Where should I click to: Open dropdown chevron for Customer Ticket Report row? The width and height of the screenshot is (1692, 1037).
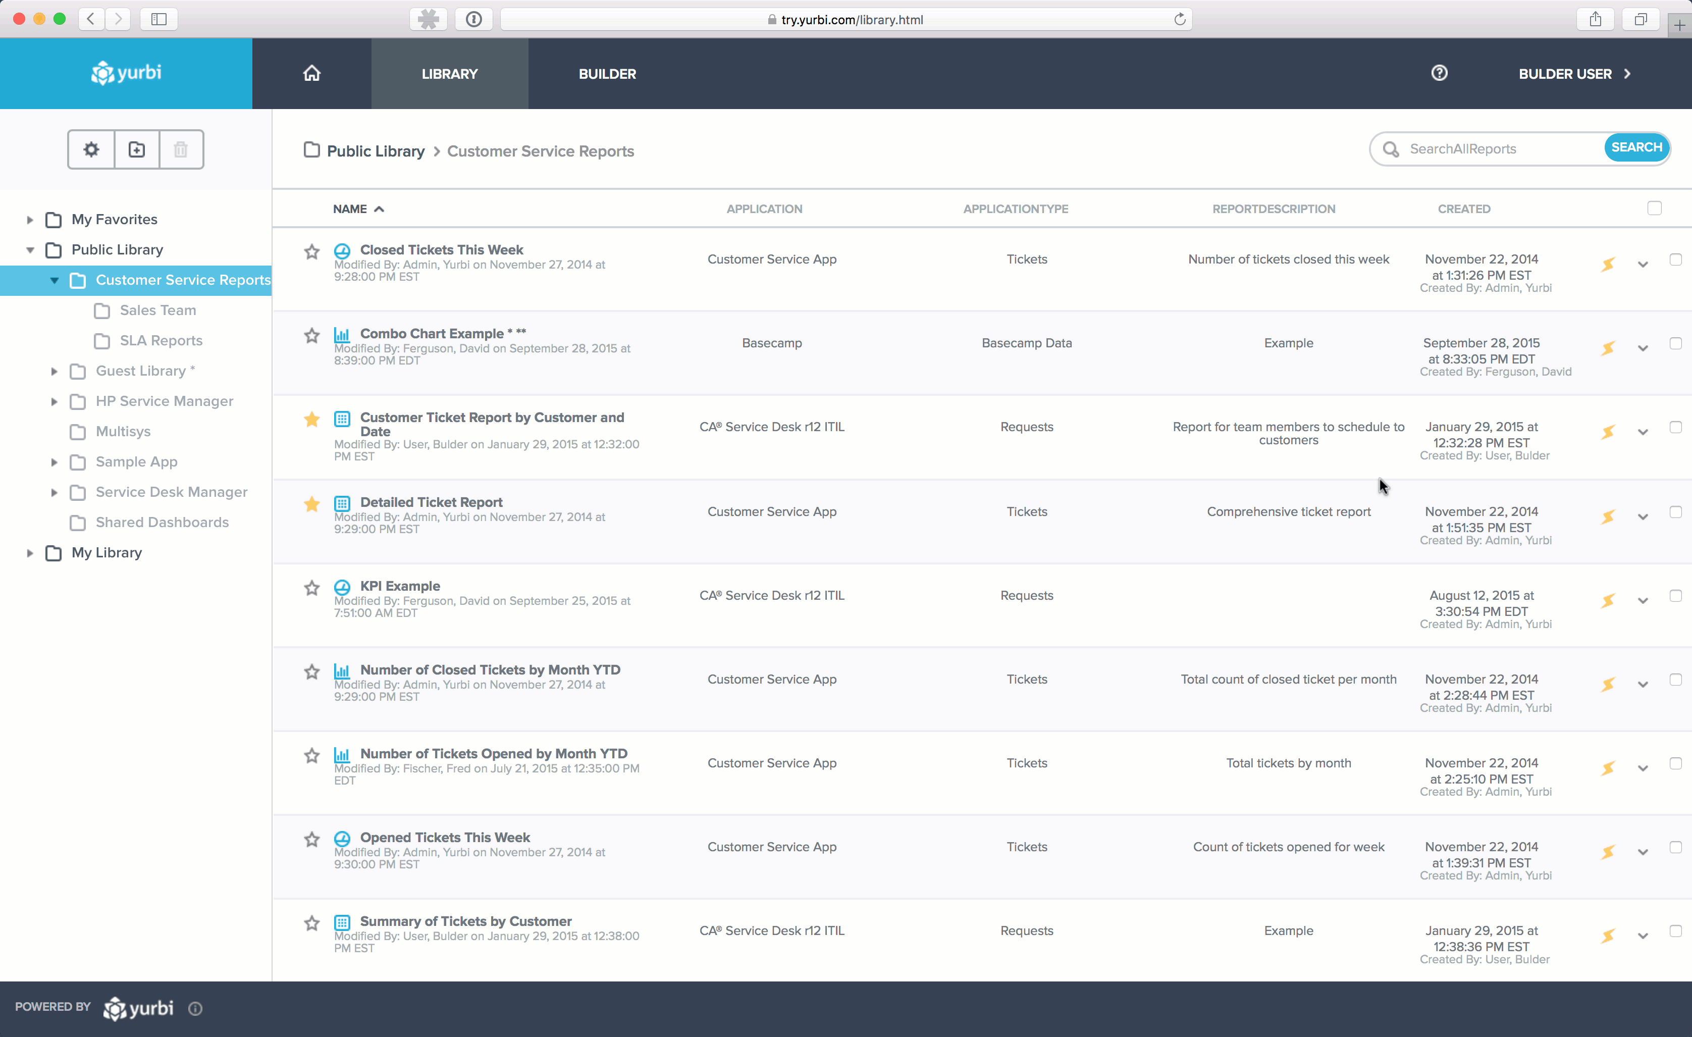pyautogui.click(x=1643, y=432)
